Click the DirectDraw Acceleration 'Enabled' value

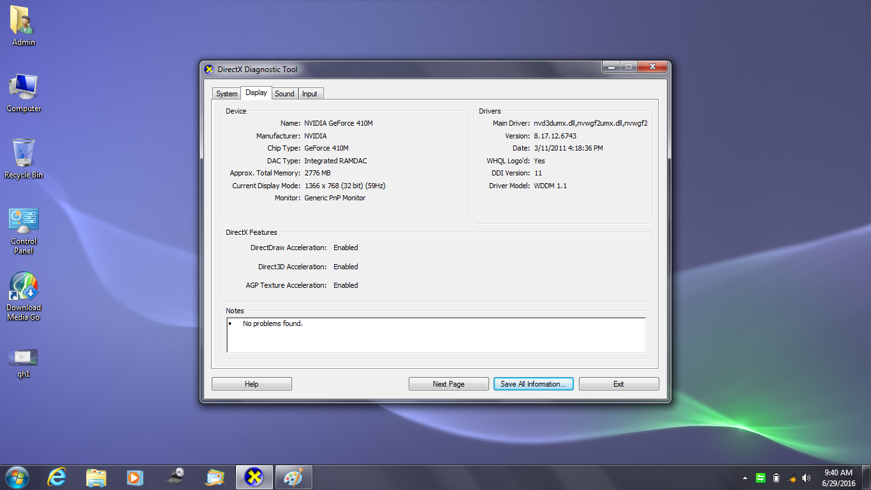[346, 248]
